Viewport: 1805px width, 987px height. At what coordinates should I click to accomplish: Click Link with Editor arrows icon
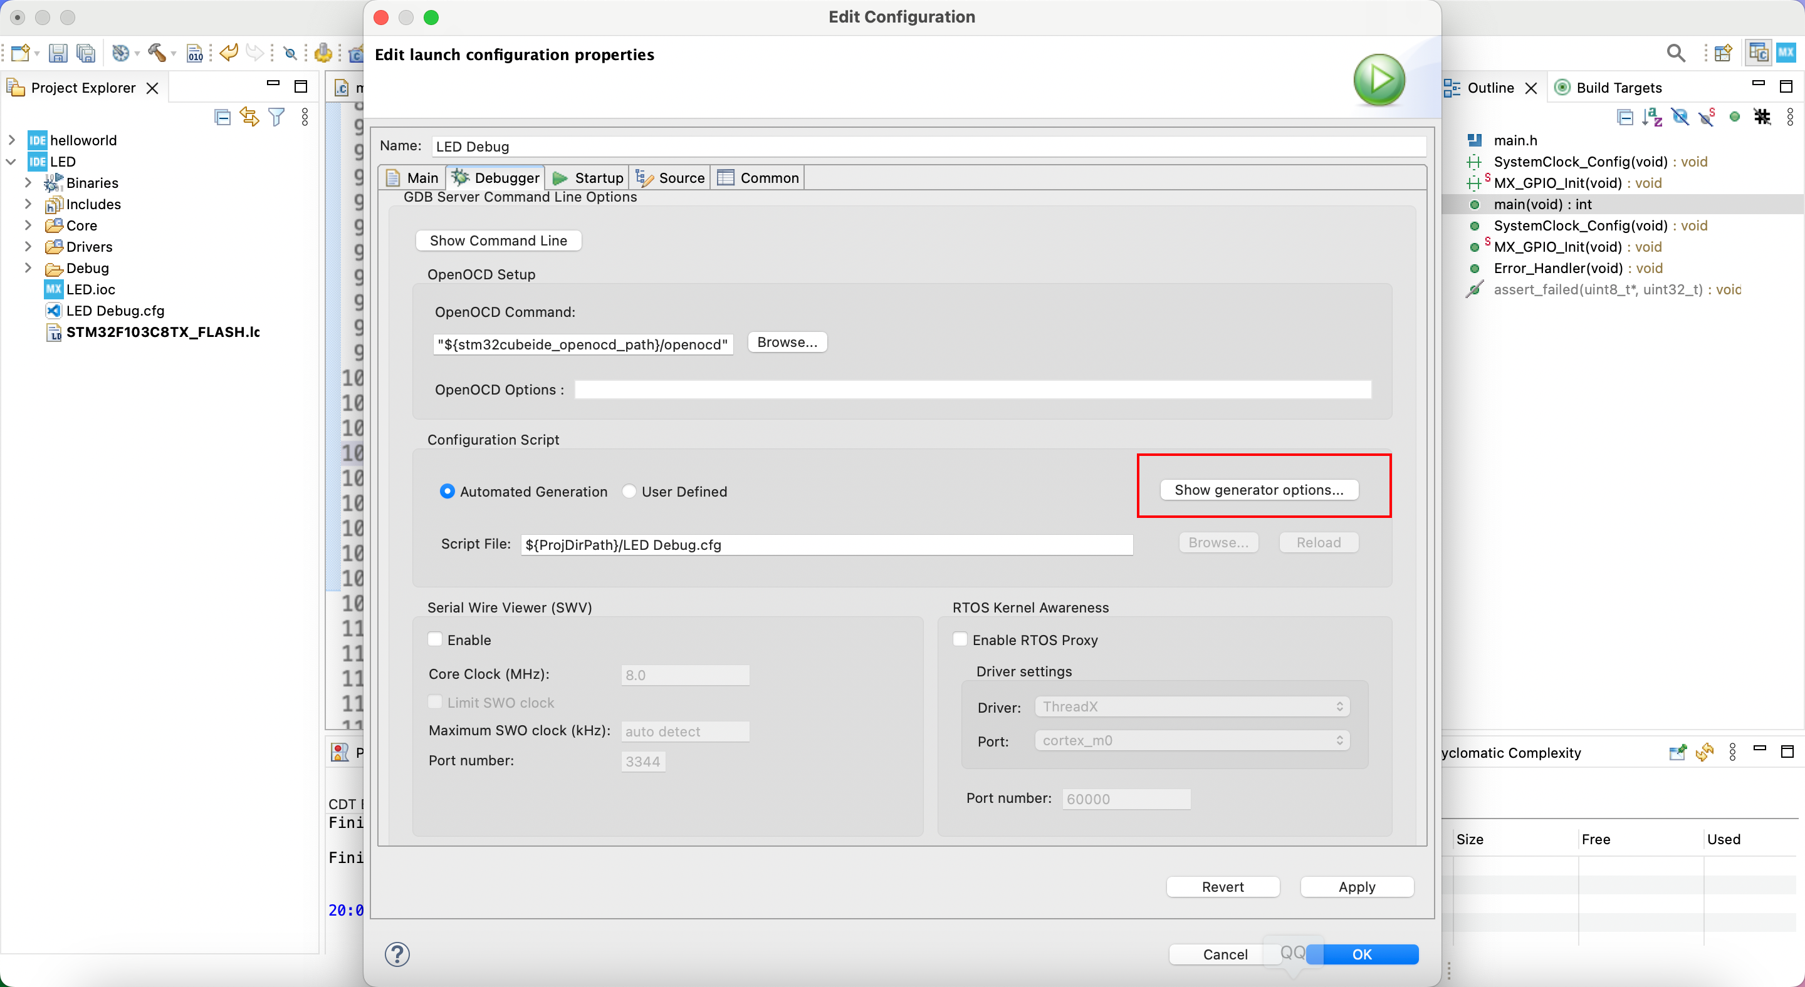pos(249,117)
